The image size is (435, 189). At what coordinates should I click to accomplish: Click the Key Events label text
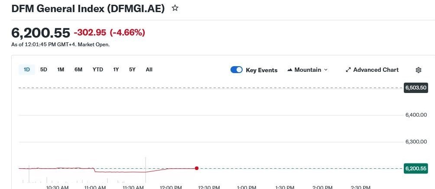pos(262,70)
